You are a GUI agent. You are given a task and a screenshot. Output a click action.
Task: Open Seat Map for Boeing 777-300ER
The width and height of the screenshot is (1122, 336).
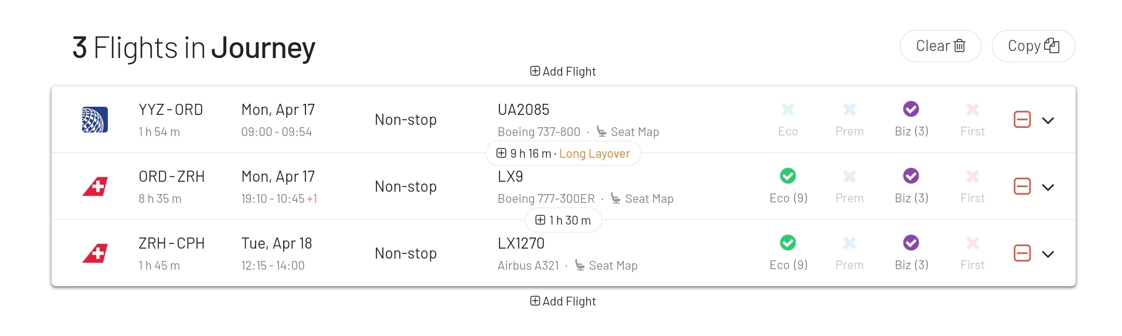(642, 199)
